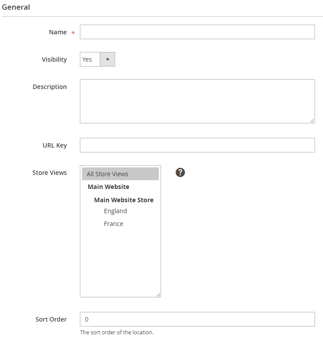Image resolution: width=323 pixels, height=337 pixels.
Task: Click the Store Views help question mark icon
Action: 180,172
